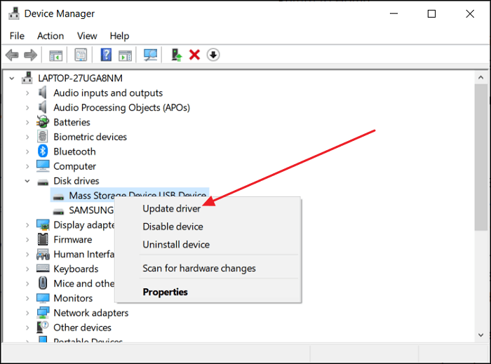Choose Update driver from context menu

pyautogui.click(x=171, y=208)
